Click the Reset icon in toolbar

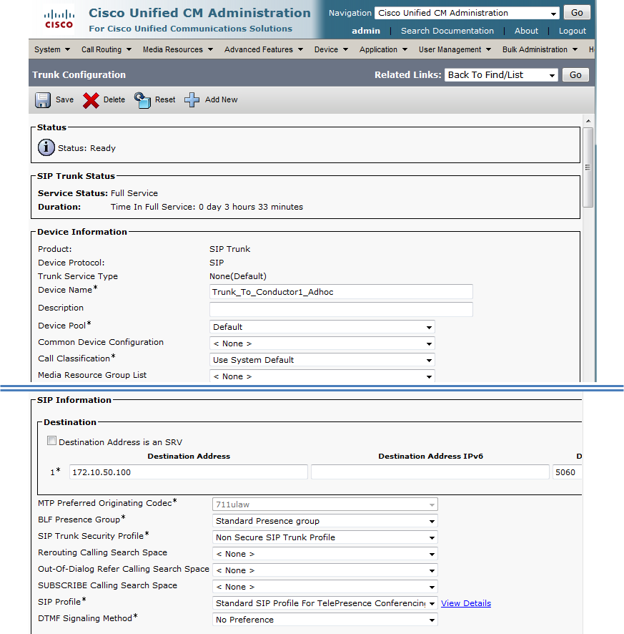[x=142, y=100]
